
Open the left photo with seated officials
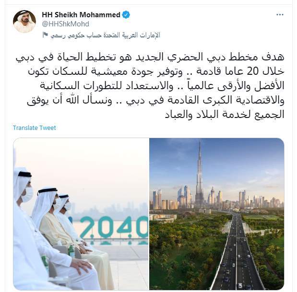[x=81, y=214]
